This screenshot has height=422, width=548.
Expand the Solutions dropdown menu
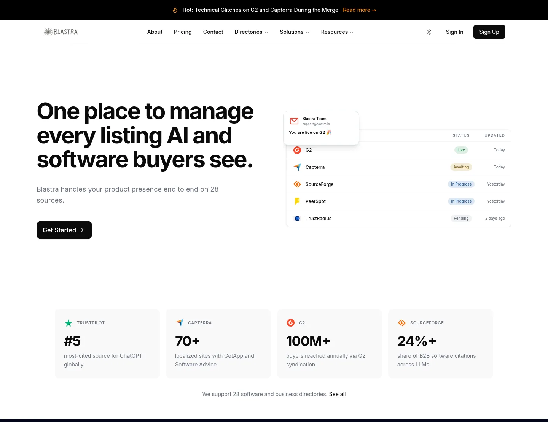(295, 32)
